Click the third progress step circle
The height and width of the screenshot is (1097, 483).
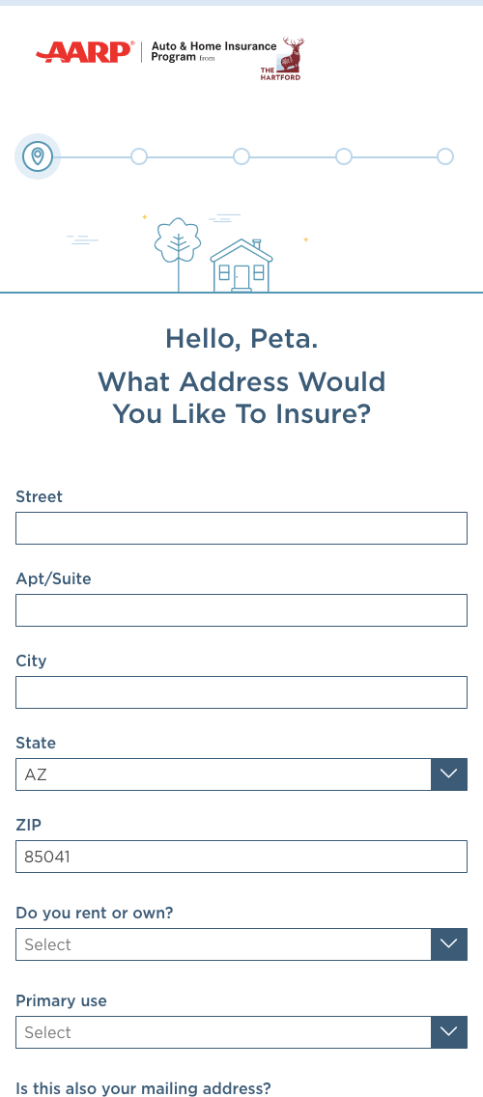click(241, 156)
